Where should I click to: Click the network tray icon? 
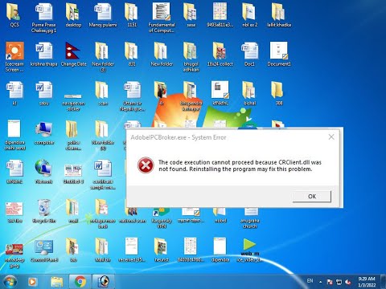pos(339,282)
